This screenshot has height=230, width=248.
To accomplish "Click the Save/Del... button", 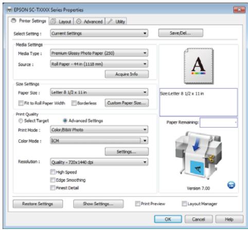I will coord(181,33).
